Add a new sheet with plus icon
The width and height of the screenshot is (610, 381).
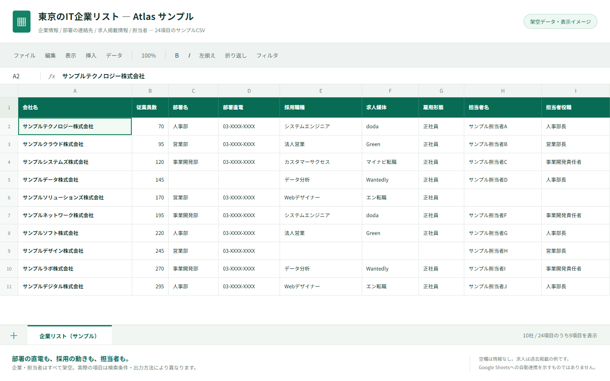[14, 336]
